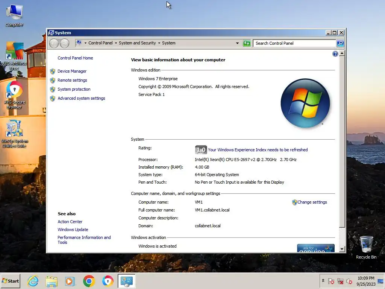Click the Back navigation arrow
Screen dimensions: 385x289
pyautogui.click(x=54, y=43)
